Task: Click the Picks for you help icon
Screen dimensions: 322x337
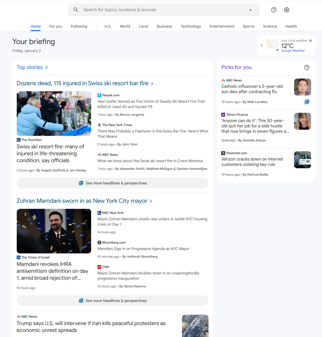Action: pyautogui.click(x=306, y=67)
